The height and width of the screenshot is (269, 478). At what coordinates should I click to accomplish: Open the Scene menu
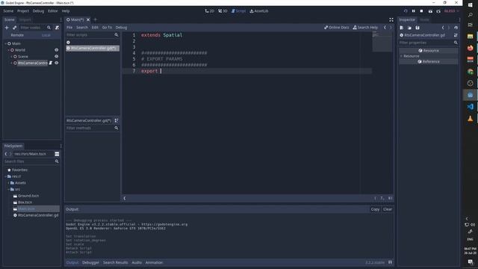click(x=8, y=11)
